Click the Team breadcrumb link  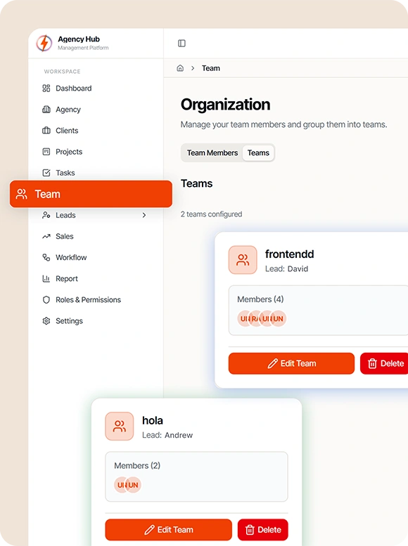[210, 68]
